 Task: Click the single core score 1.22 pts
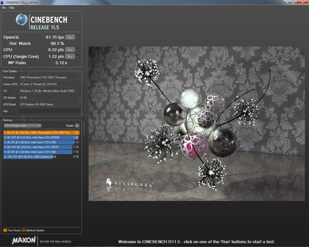(x=56, y=56)
